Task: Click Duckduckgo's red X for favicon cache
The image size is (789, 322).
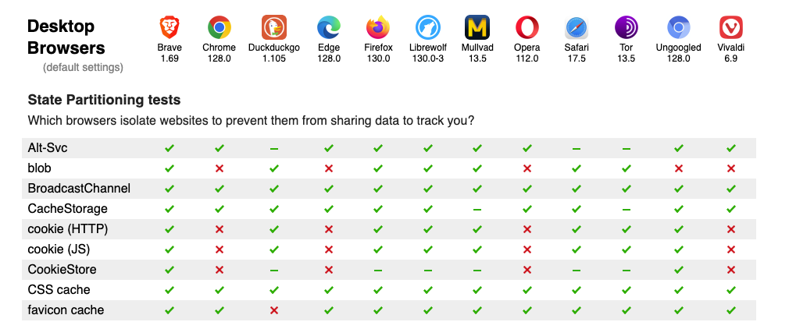Action: [x=273, y=310]
